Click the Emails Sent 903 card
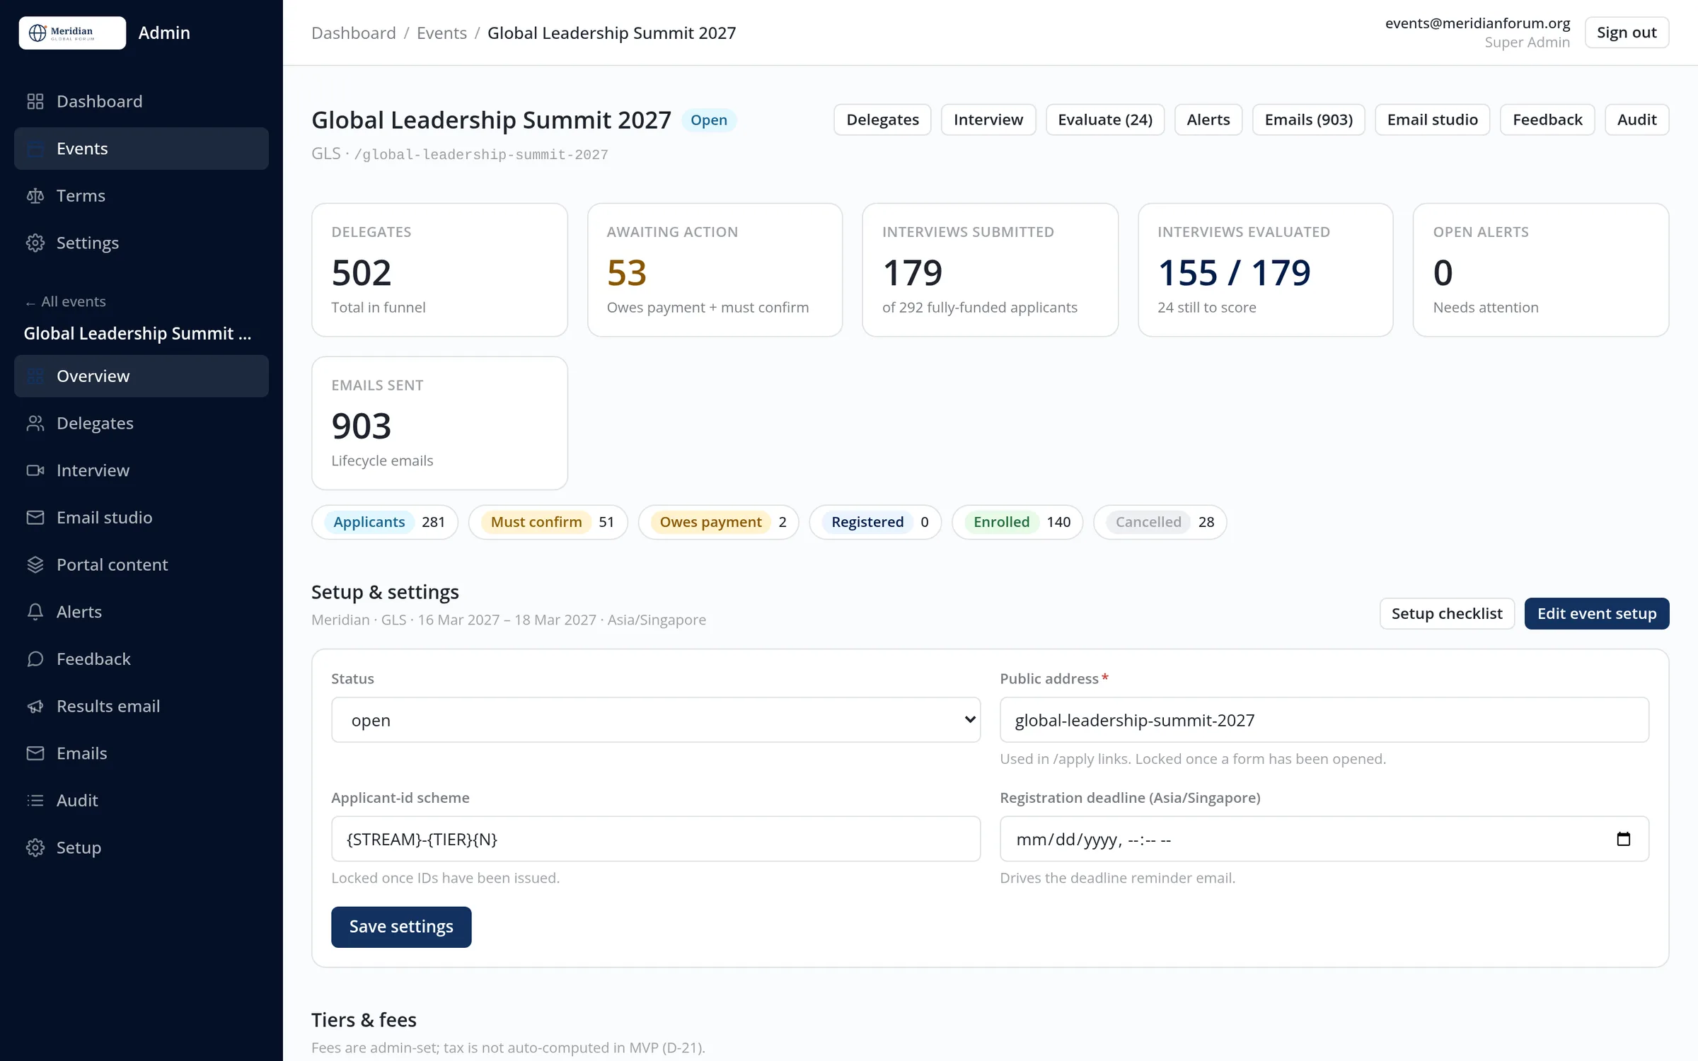This screenshot has height=1061, width=1698. click(439, 423)
